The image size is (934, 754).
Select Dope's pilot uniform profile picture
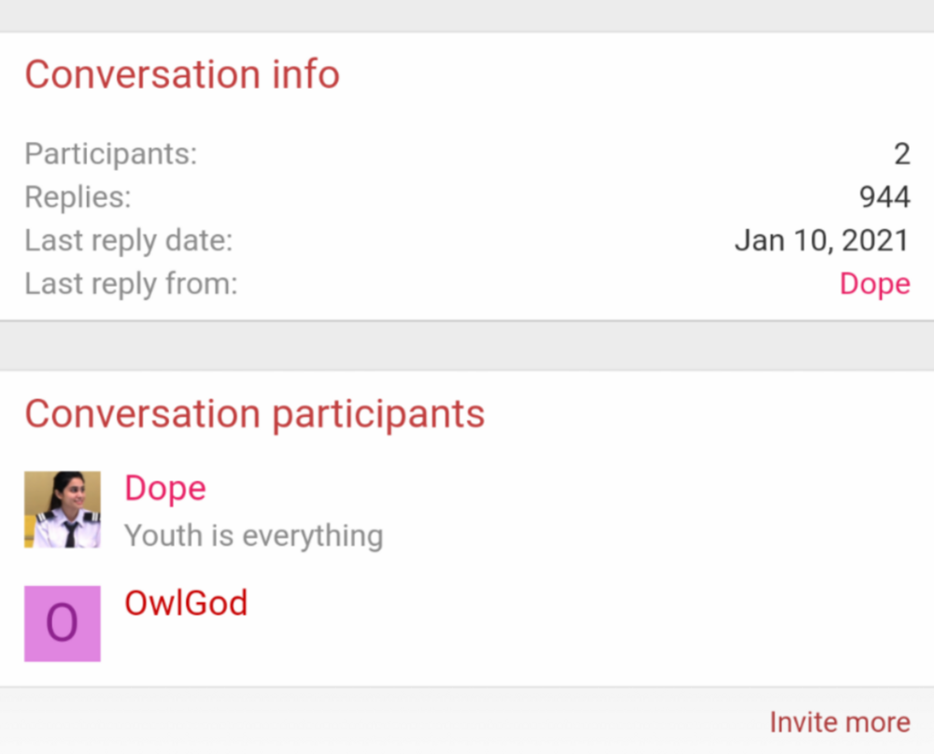pos(62,509)
